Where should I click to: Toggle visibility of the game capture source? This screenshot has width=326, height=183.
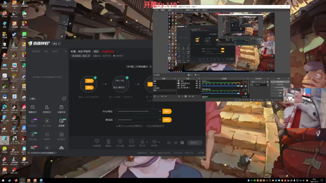pyautogui.click(x=197, y=85)
